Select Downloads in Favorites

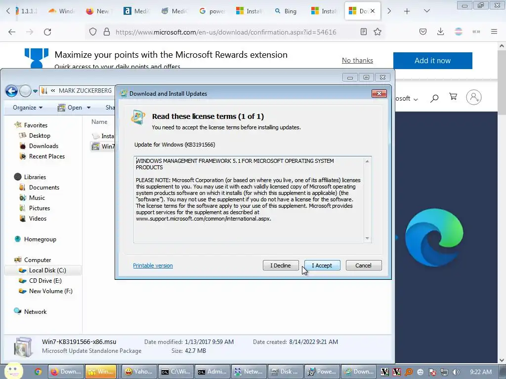coord(43,146)
